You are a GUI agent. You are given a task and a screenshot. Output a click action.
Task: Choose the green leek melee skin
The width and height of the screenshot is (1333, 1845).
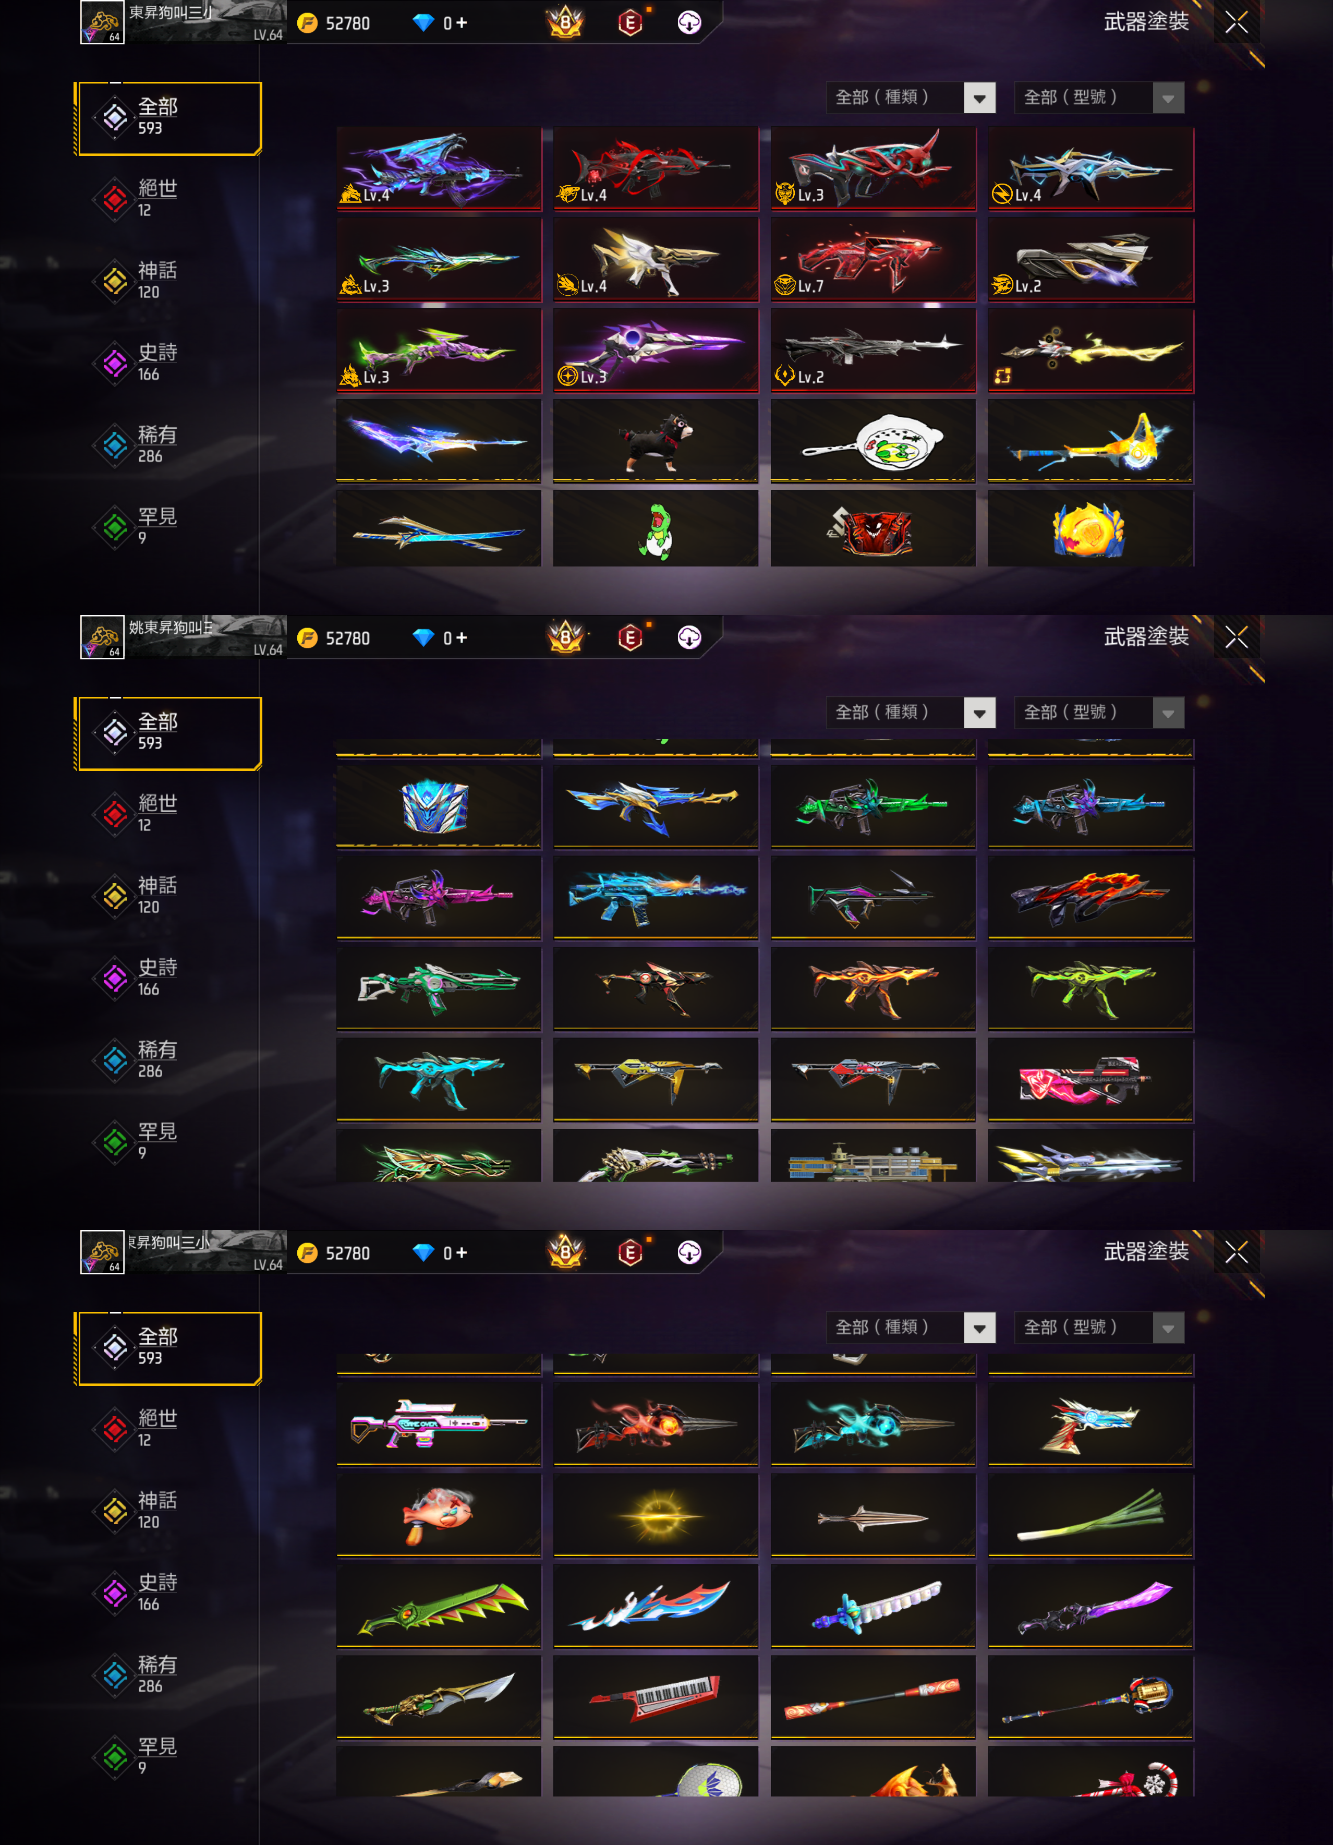click(x=1090, y=1515)
